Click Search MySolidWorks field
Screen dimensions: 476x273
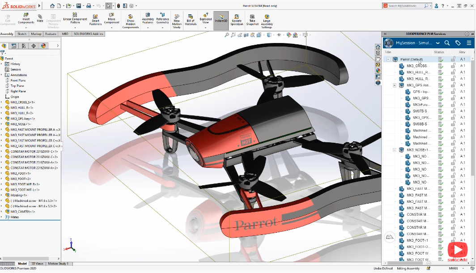point(406,6)
